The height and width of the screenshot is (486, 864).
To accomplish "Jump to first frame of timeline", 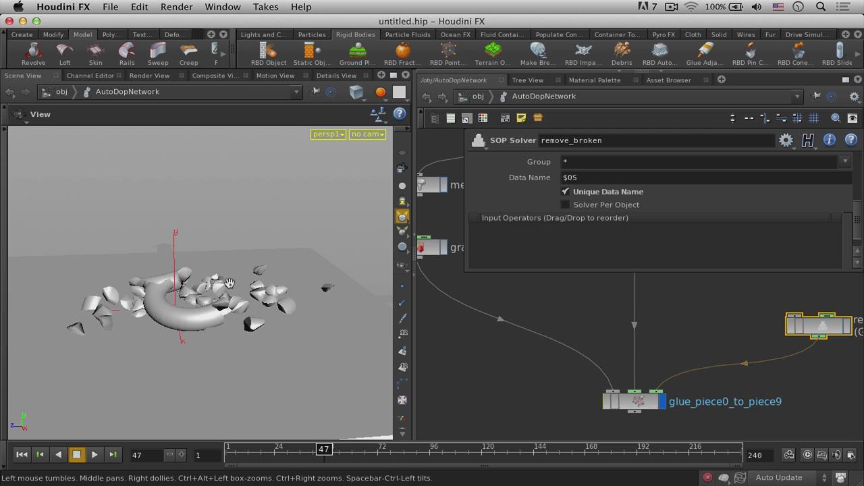I will (22, 455).
